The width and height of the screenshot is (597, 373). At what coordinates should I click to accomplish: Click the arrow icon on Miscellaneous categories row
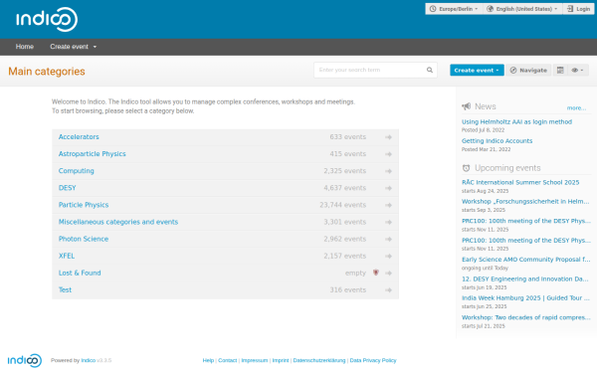388,222
